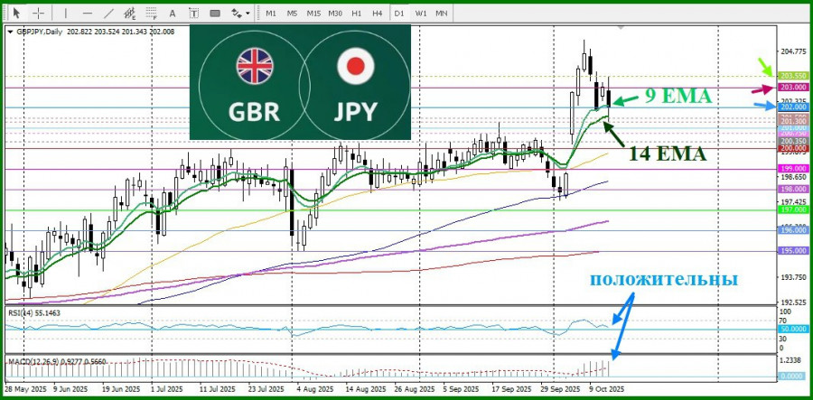Viewport: 813px width, 400px height.
Task: Click the 1 Jul 2025 date label
Action: [169, 388]
